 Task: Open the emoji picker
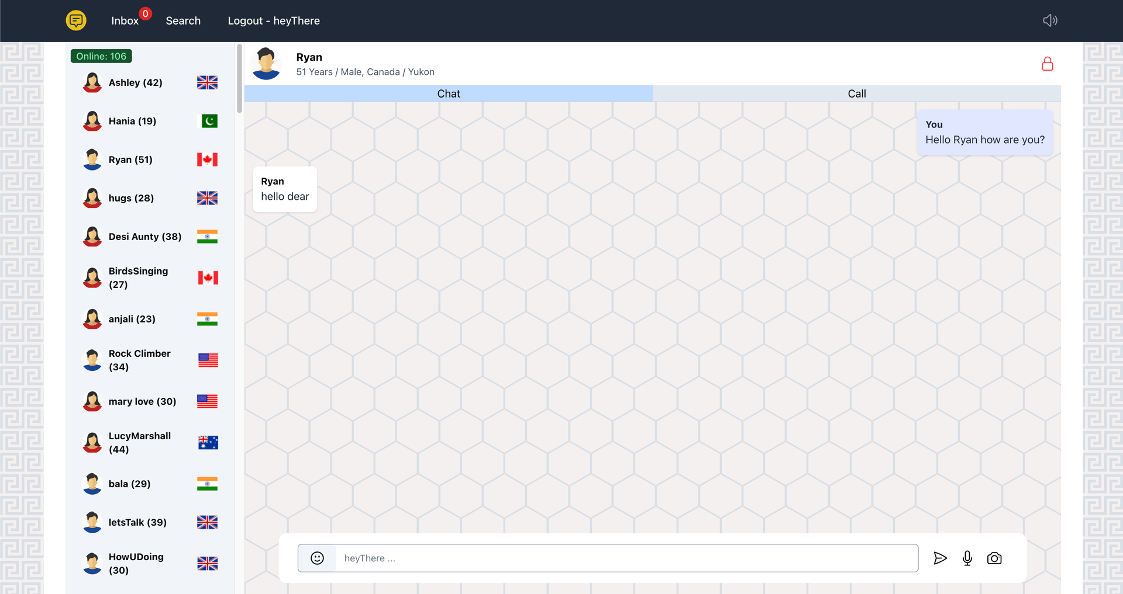(317, 558)
